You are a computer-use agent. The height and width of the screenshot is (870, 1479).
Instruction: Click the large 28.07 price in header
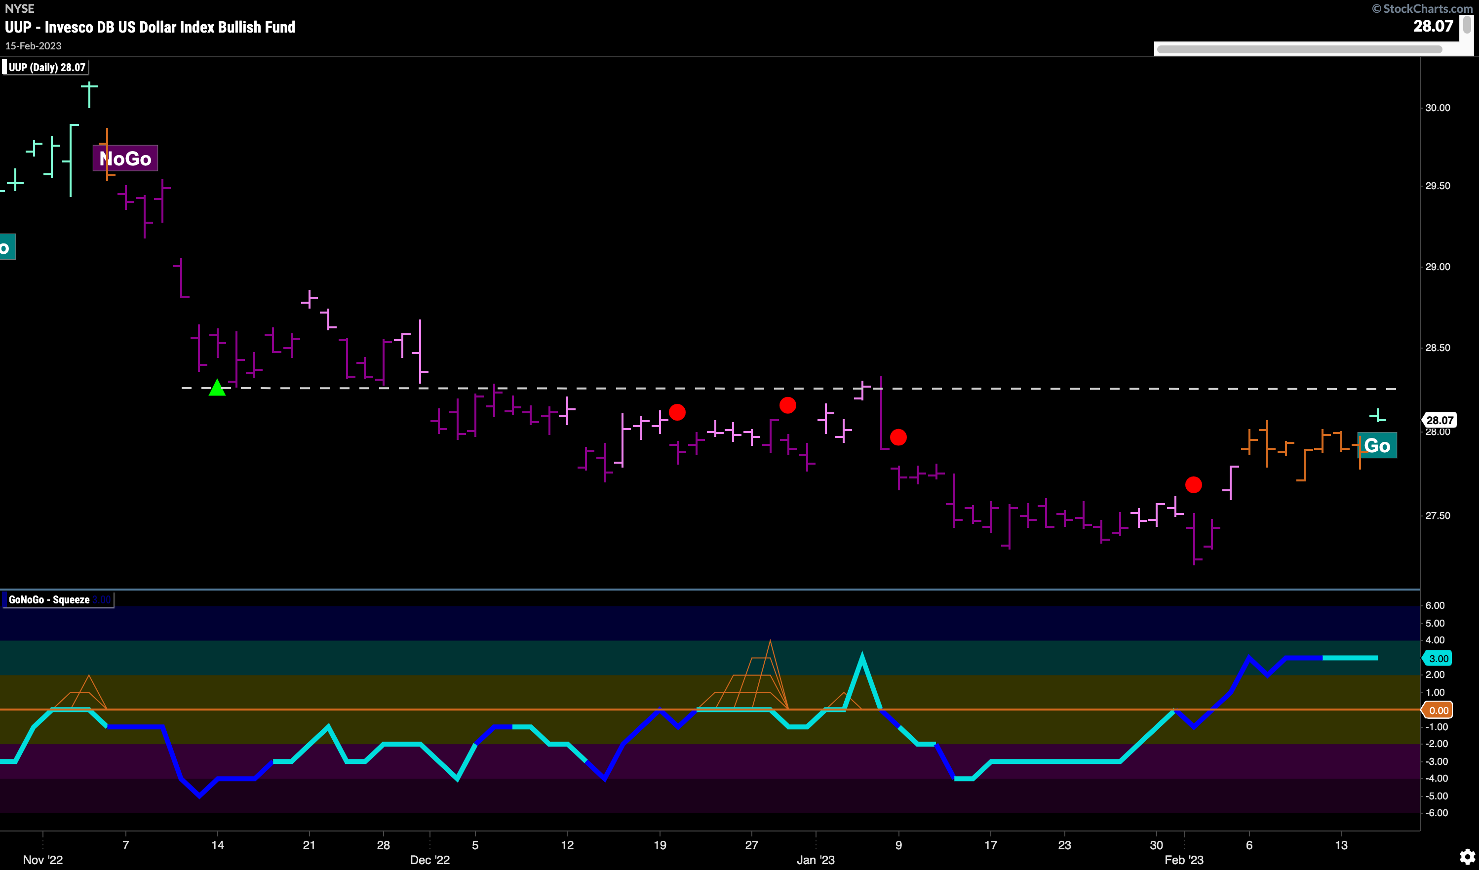(1433, 26)
